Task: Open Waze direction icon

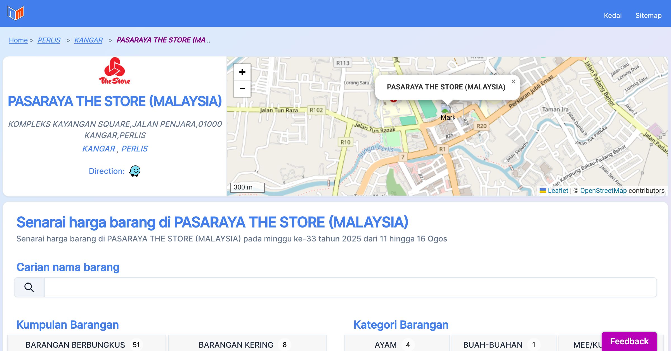Action: 135,171
